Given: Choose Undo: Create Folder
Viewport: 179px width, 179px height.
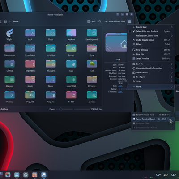Looking at the screenshot, I should pos(151,40).
